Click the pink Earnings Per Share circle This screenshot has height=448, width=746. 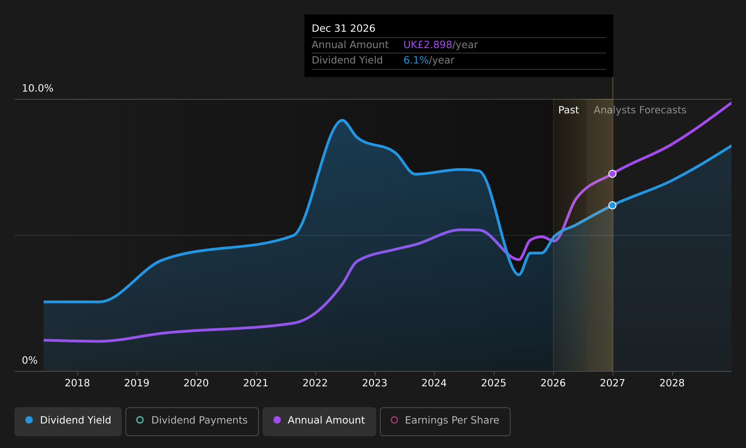pyautogui.click(x=394, y=420)
